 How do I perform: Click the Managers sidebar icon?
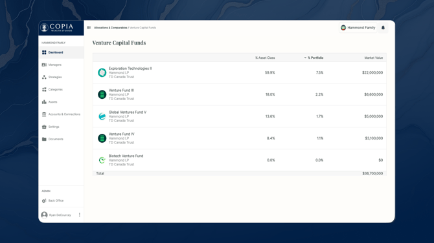[44, 65]
